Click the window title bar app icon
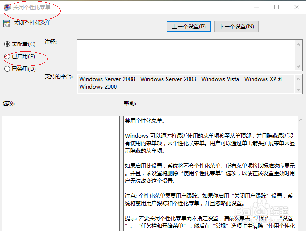 (8, 8)
